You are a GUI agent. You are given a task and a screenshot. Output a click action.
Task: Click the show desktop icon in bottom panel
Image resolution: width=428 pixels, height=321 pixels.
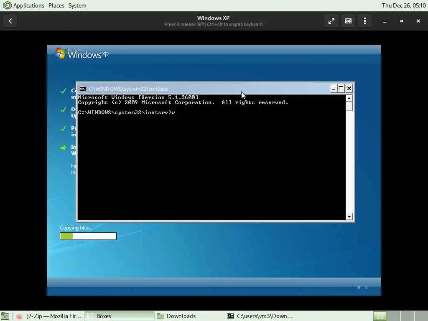5,316
